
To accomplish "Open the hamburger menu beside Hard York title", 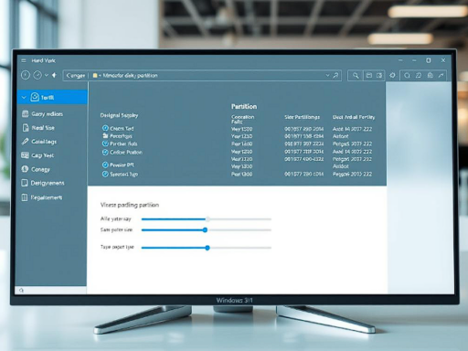I will click(x=24, y=60).
